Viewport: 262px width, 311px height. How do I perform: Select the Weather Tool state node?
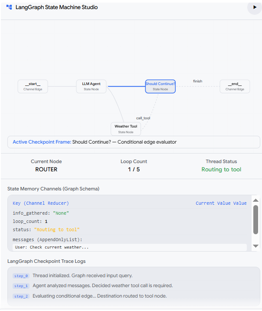pos(126,129)
